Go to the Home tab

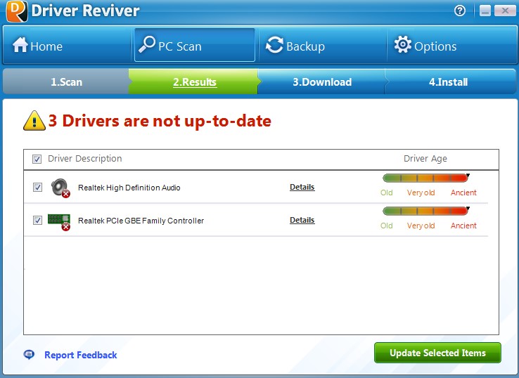point(67,45)
